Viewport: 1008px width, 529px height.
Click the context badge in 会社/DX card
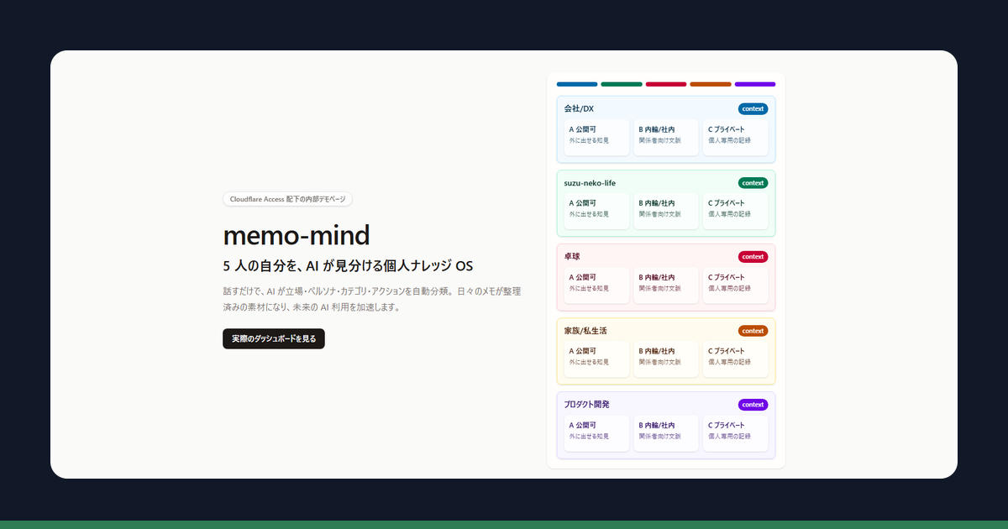pyautogui.click(x=753, y=108)
